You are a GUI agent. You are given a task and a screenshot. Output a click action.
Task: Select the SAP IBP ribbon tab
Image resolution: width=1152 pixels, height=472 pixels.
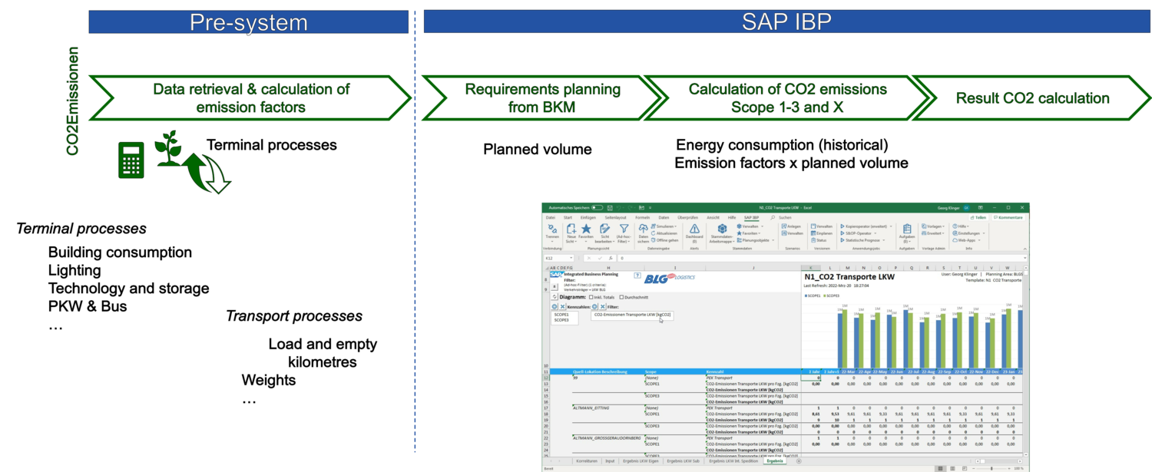click(751, 218)
